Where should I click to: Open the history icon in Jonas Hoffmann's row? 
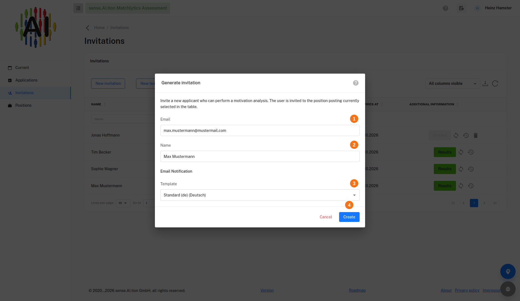click(x=466, y=135)
